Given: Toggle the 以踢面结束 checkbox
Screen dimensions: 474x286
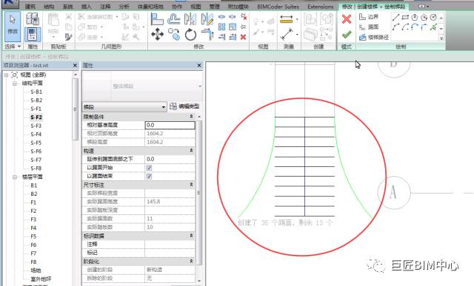Looking at the screenshot, I should [149, 176].
